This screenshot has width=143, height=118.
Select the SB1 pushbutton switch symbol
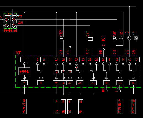(115, 38)
